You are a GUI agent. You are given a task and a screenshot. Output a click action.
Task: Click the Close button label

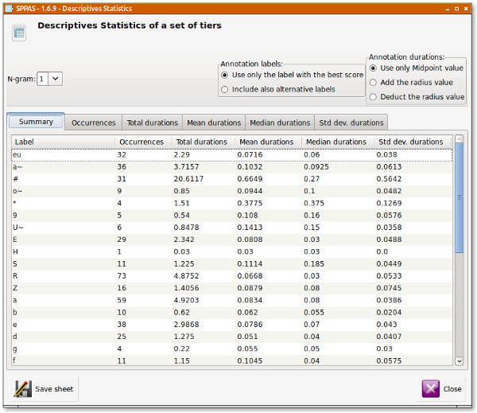point(452,389)
